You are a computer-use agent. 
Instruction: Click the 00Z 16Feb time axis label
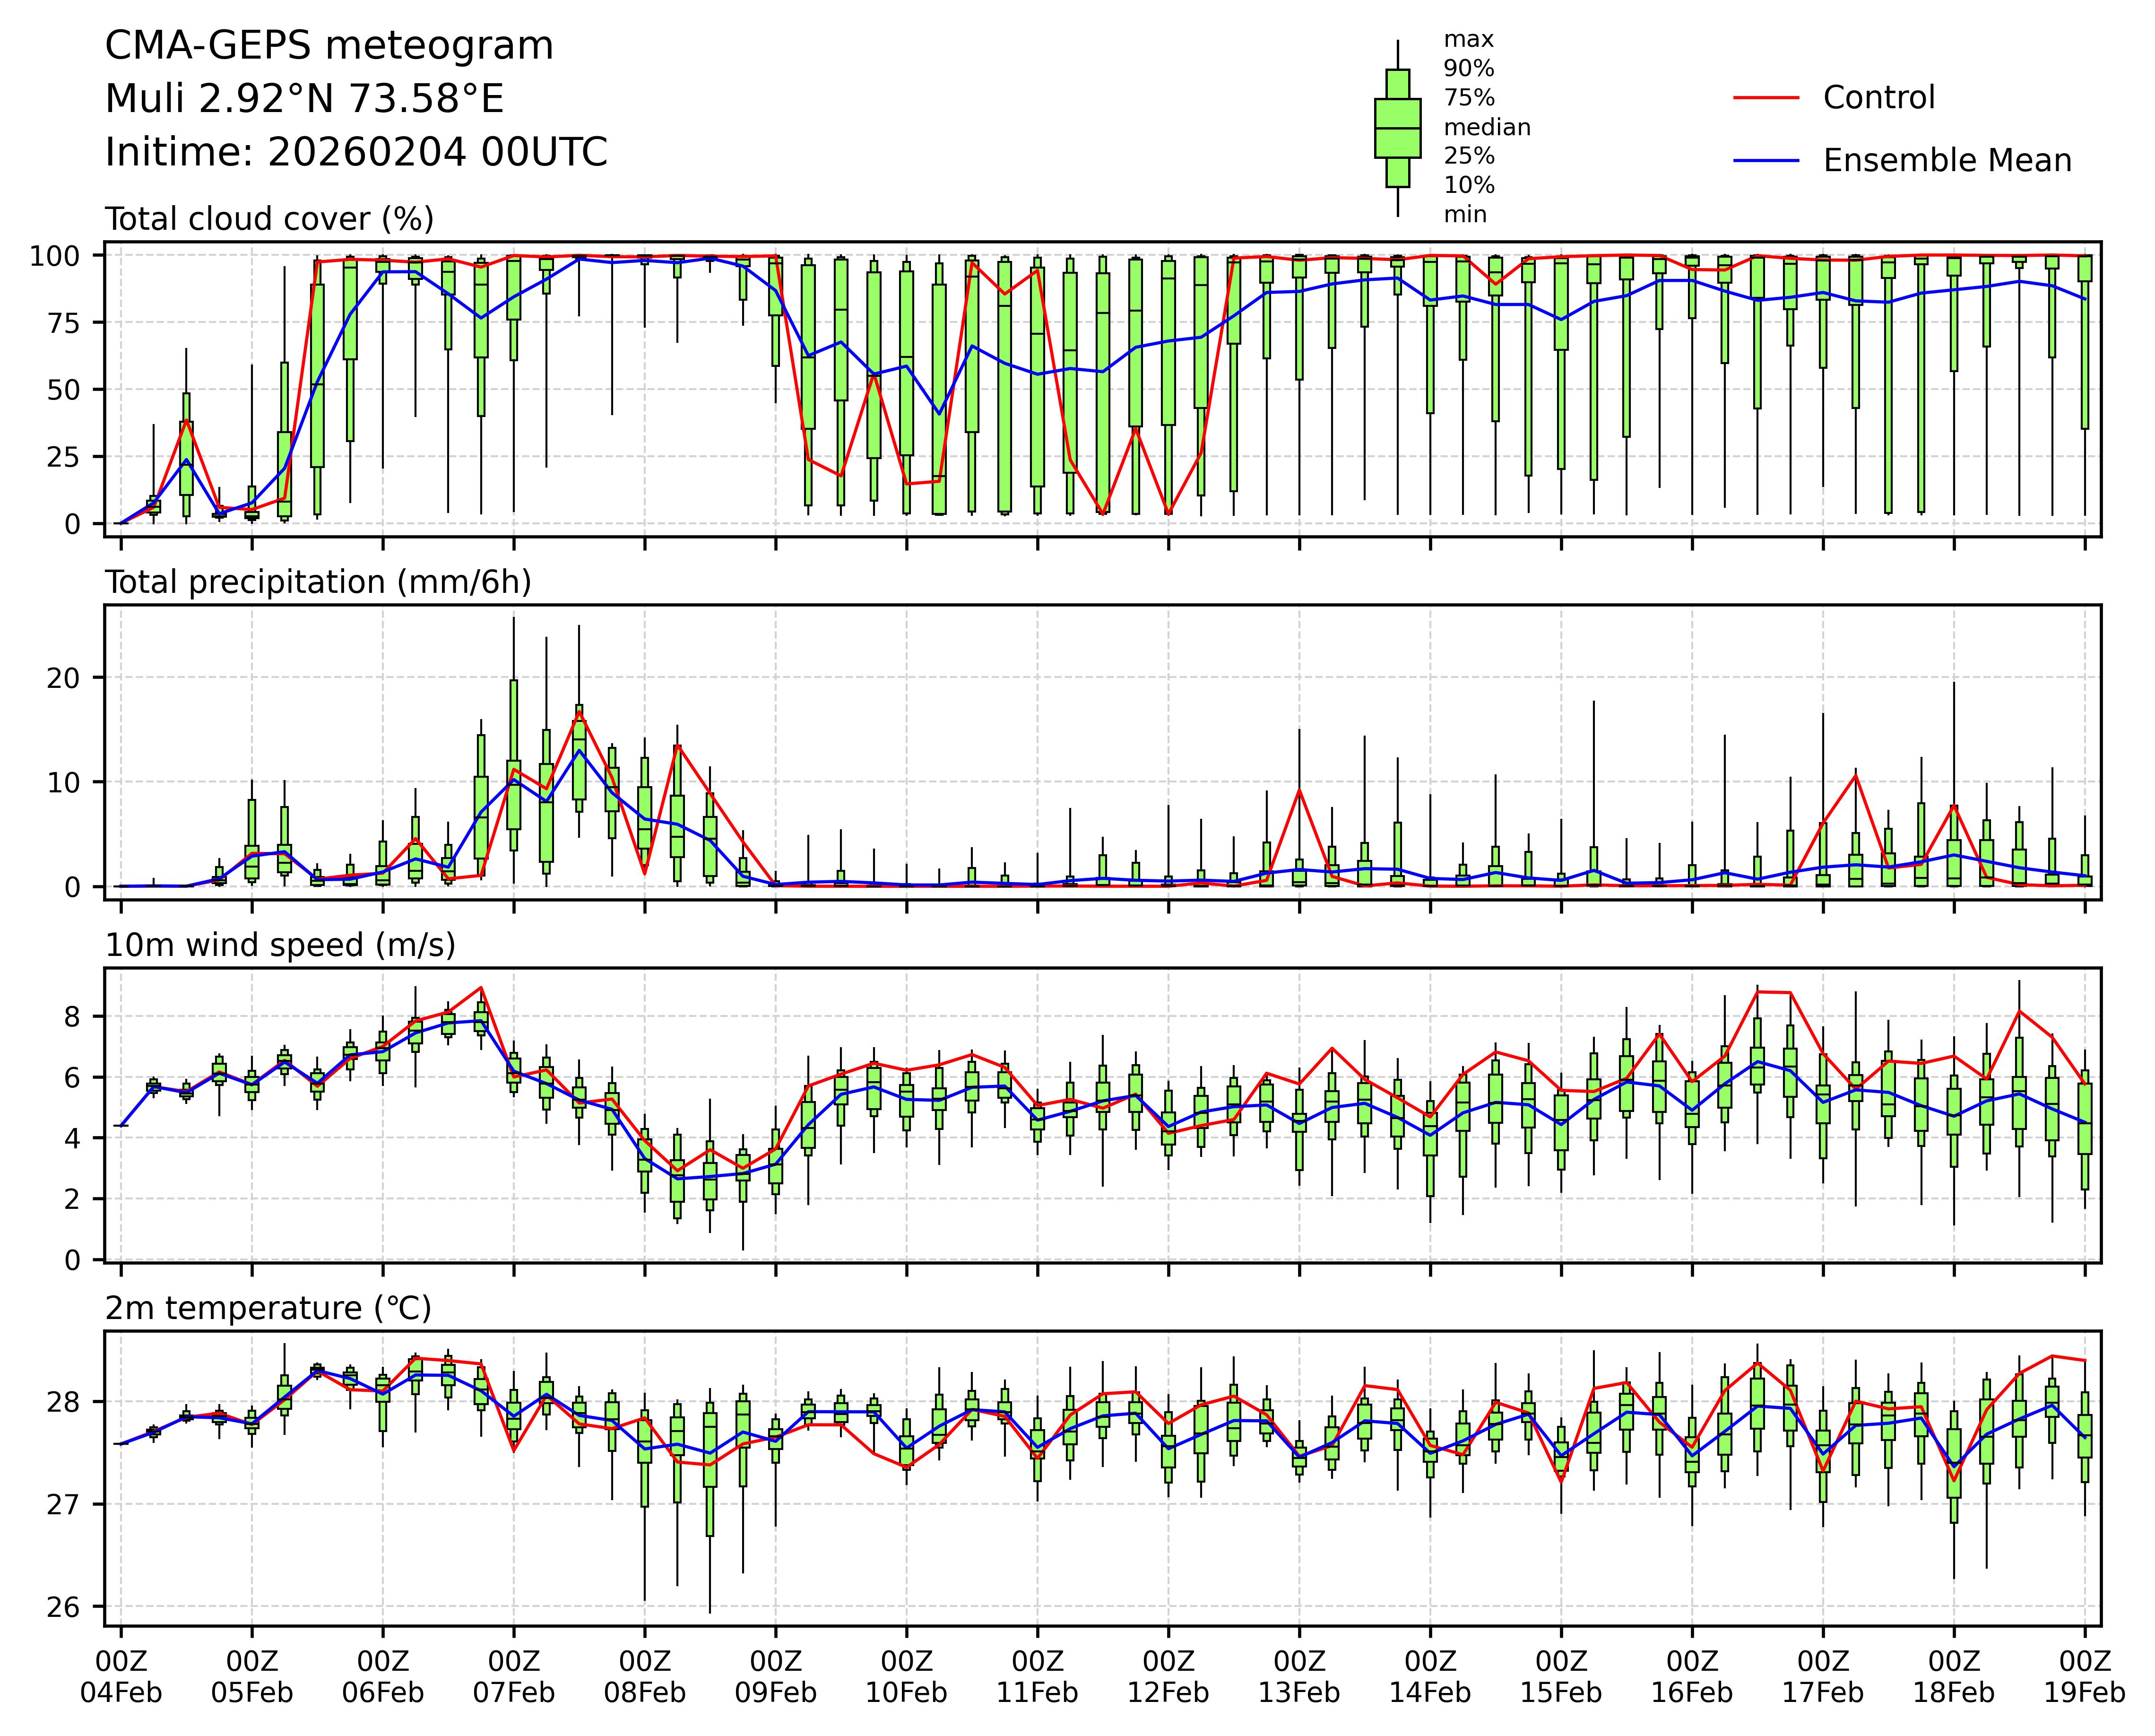(x=1692, y=1677)
